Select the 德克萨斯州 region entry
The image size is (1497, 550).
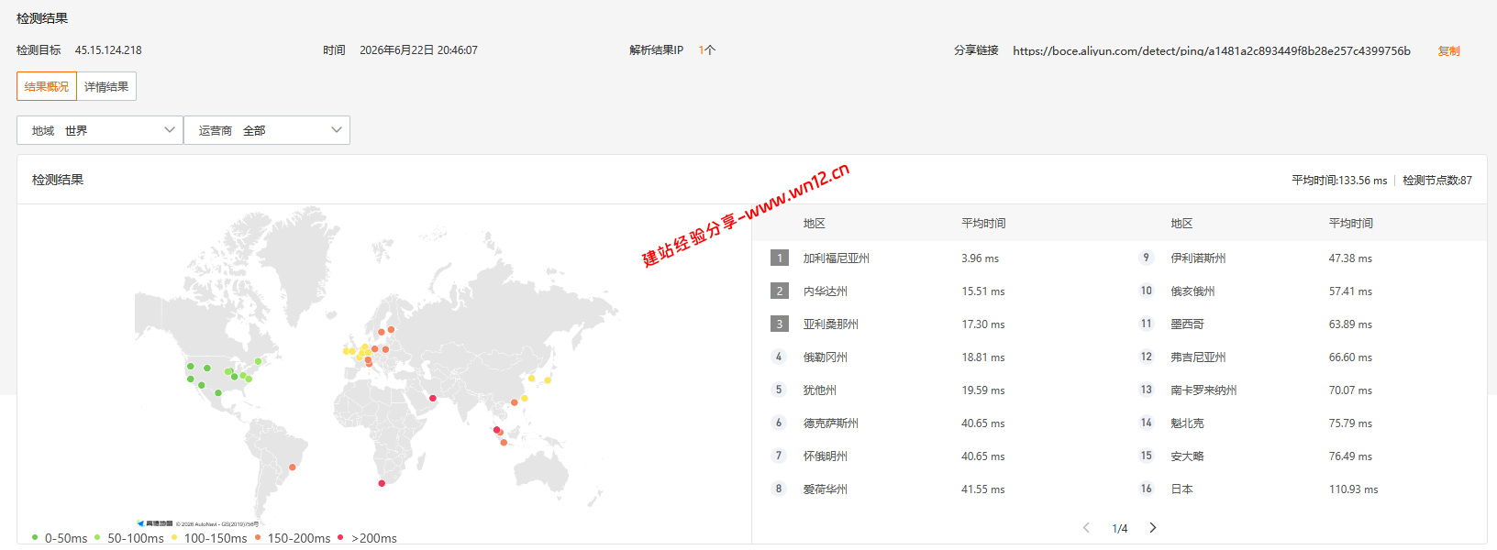point(831,423)
